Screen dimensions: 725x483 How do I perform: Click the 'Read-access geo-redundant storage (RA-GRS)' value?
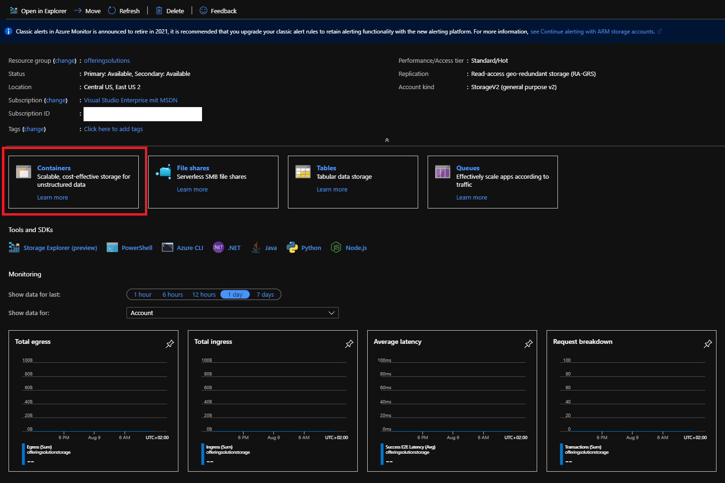click(x=533, y=74)
